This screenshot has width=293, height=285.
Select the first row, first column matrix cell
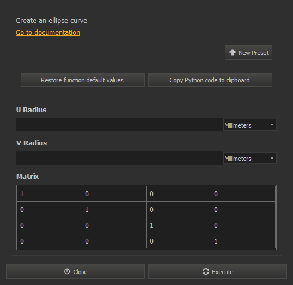point(50,193)
